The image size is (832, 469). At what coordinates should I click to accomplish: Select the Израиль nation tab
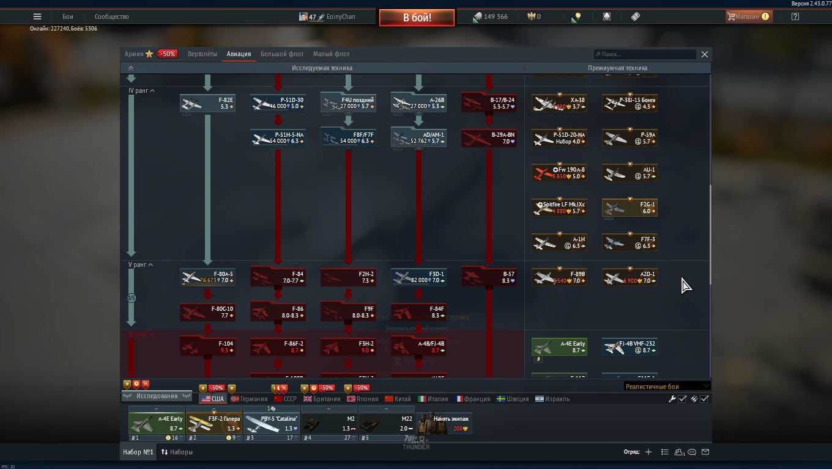point(552,399)
